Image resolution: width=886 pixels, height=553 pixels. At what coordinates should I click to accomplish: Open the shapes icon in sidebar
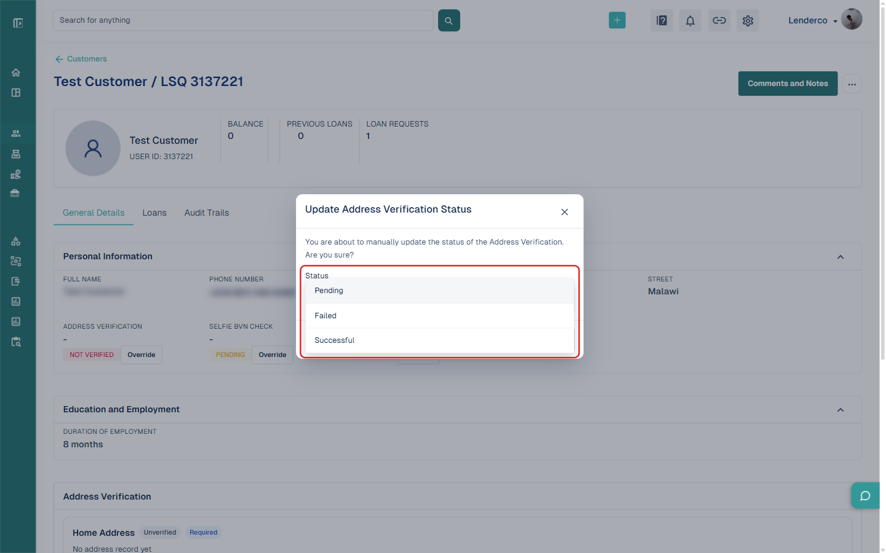16,241
